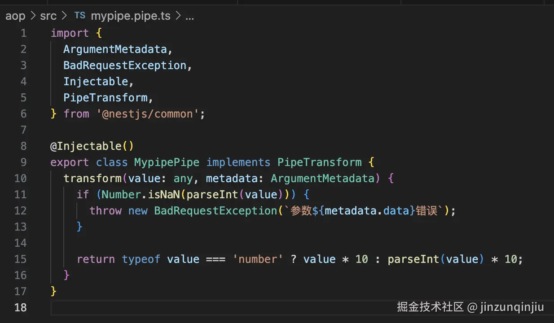The image size is (554, 323).
Task: Click the 'number' string literal
Action: click(258, 259)
